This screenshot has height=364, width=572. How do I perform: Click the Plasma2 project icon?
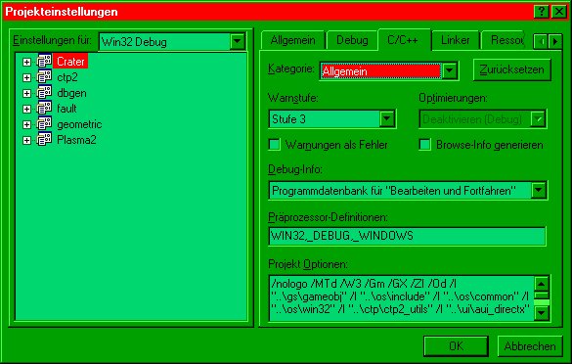(x=45, y=140)
